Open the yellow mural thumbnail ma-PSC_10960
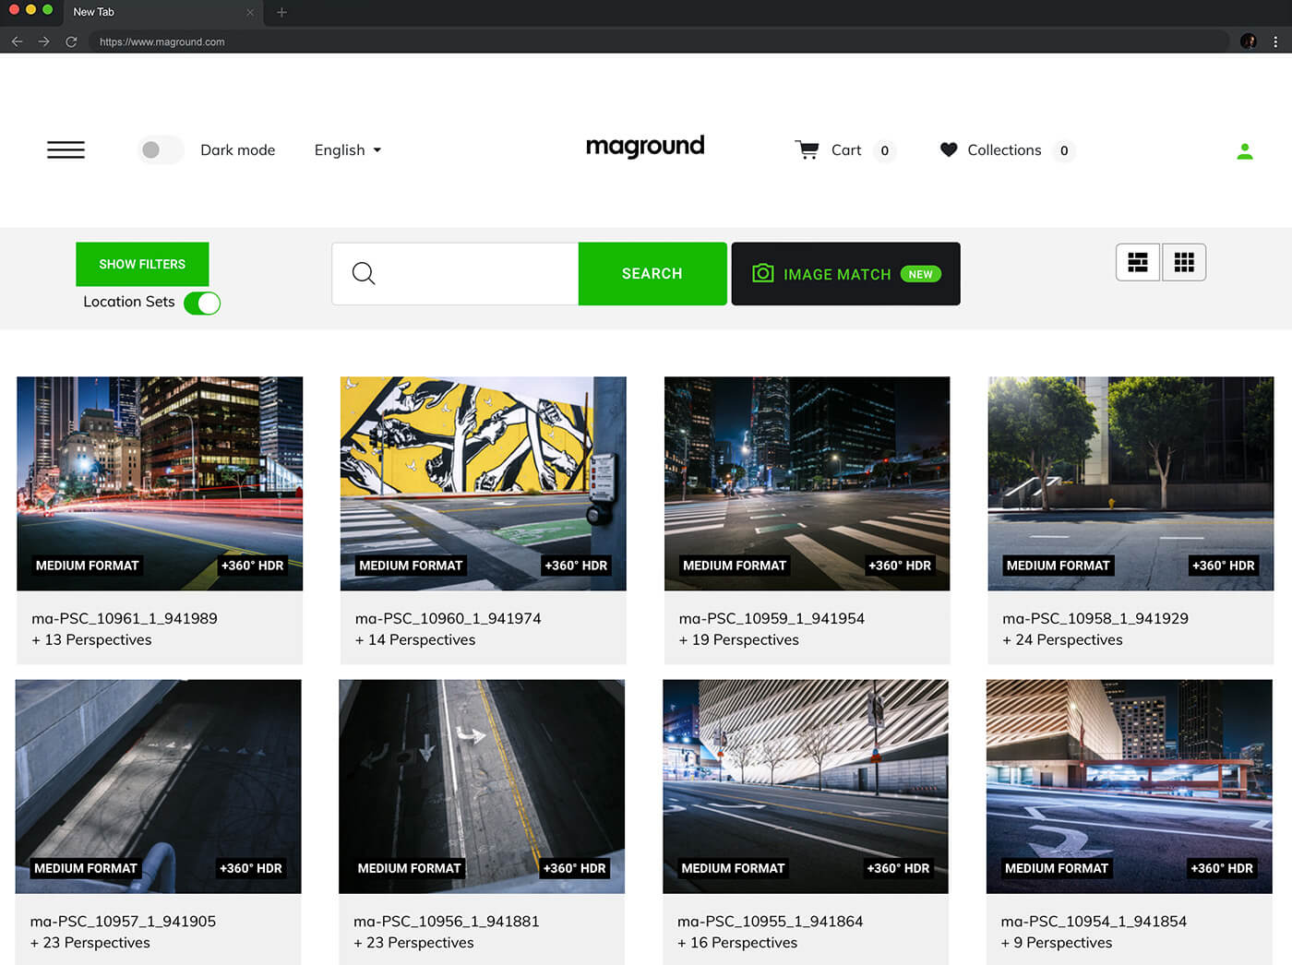The height and width of the screenshot is (965, 1292). pyautogui.click(x=483, y=482)
